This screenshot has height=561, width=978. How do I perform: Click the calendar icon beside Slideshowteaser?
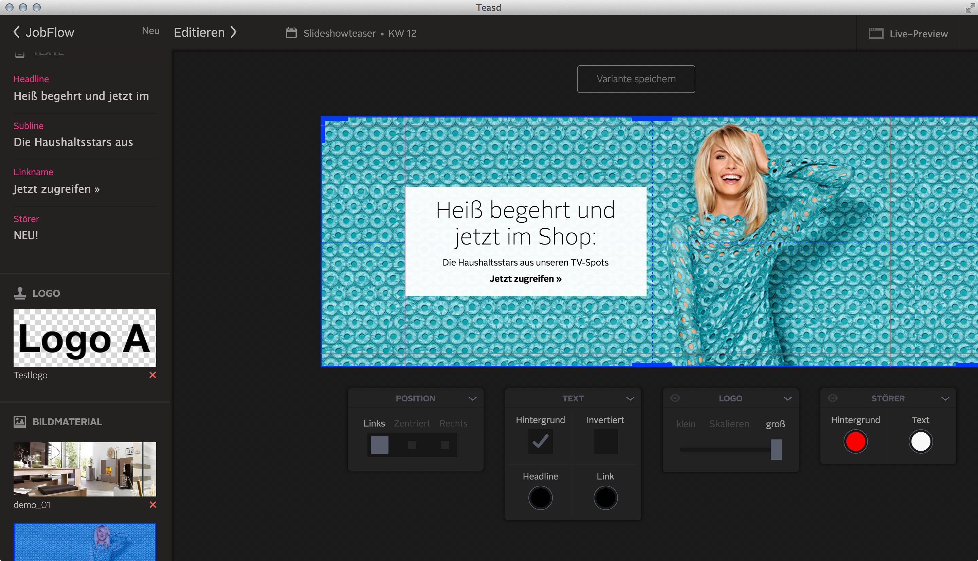(291, 33)
